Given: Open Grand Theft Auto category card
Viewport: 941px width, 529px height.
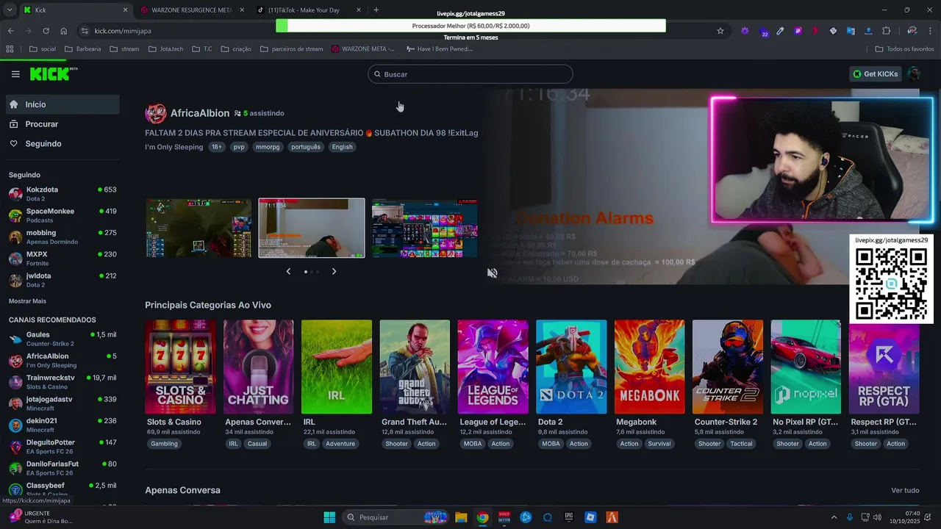Looking at the screenshot, I should (x=415, y=367).
